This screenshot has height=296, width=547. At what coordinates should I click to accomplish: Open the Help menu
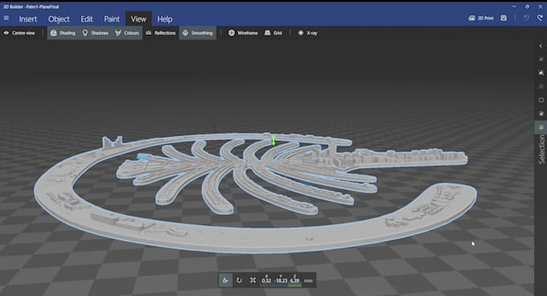(x=165, y=19)
